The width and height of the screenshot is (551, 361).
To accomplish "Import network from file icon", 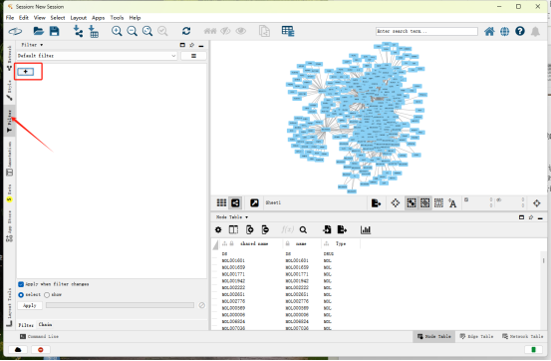I will [x=78, y=31].
